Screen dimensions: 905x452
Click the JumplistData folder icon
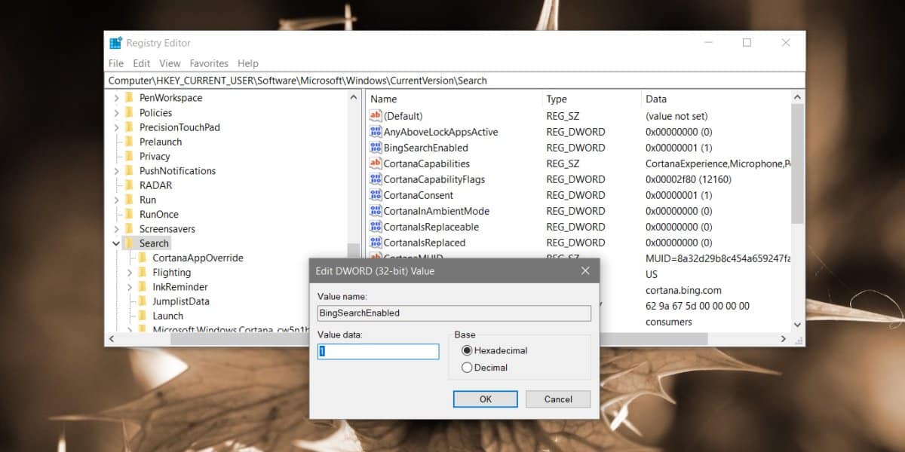coord(142,301)
